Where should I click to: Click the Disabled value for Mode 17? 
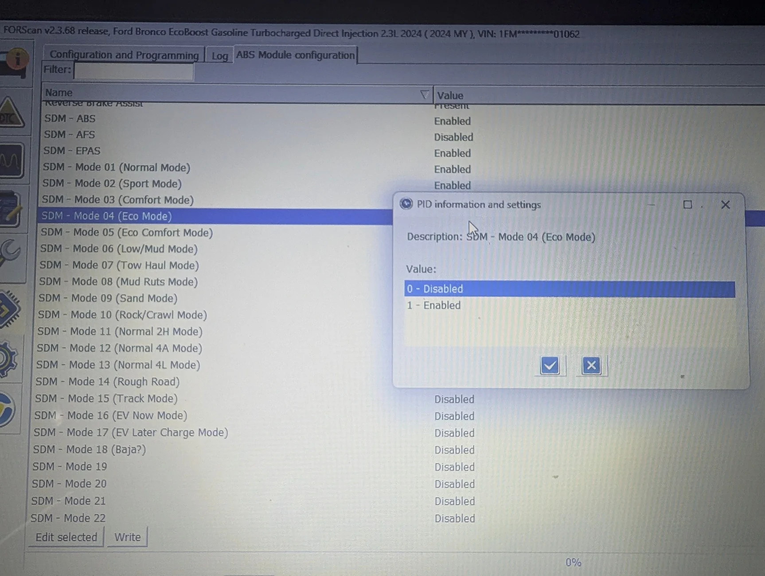click(454, 433)
